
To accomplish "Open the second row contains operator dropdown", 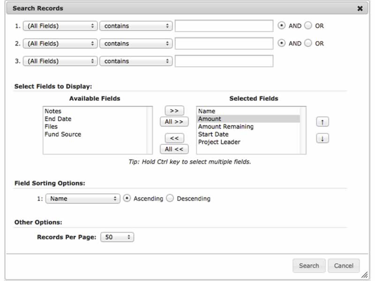I will tap(136, 44).
